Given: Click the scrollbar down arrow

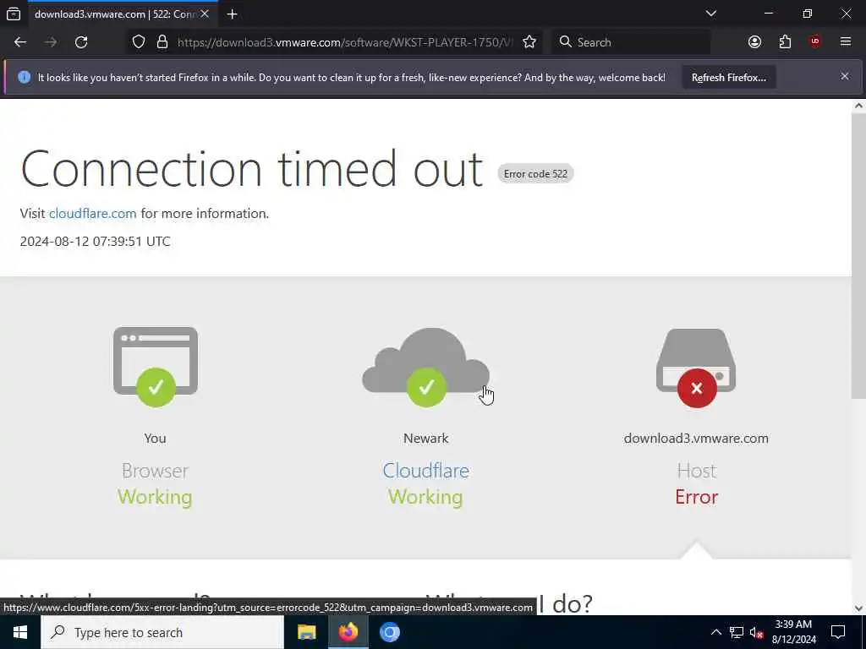Looking at the screenshot, I should (858, 608).
